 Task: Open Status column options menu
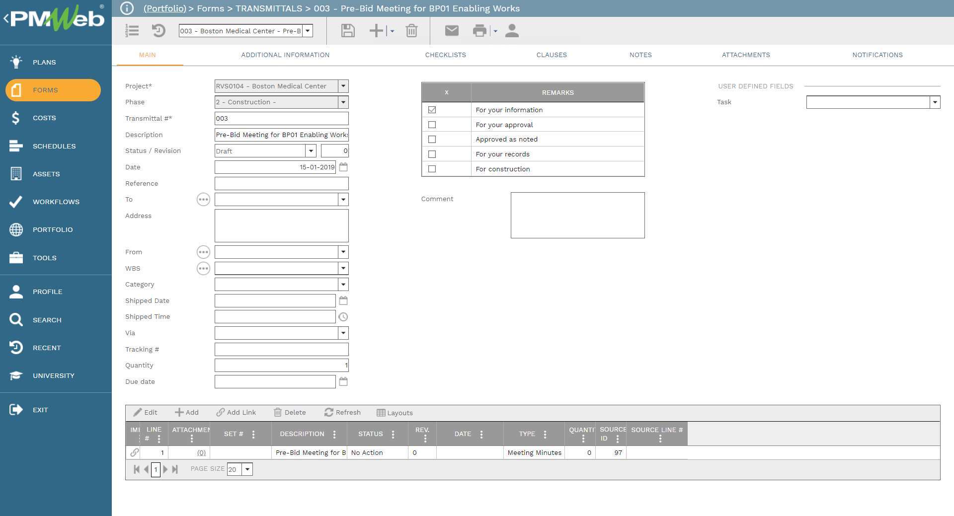tap(393, 435)
